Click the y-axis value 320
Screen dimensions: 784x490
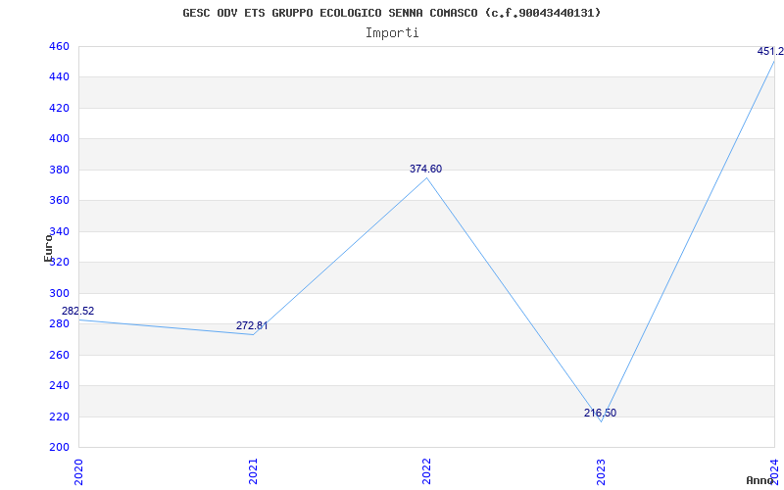pyautogui.click(x=59, y=262)
